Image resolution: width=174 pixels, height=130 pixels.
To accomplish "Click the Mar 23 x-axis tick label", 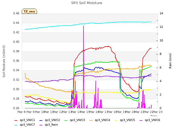I will pos(158,112).
